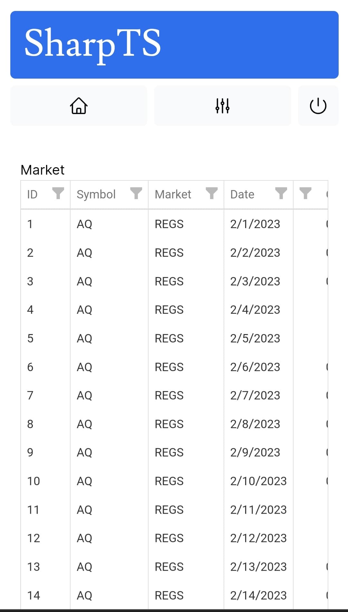This screenshot has height=612, width=348.
Task: Open the Symbol column filter
Action: [136, 194]
